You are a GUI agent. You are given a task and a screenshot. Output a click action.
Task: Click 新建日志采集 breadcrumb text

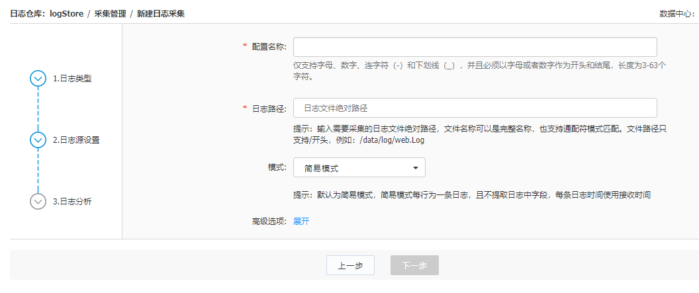[160, 14]
